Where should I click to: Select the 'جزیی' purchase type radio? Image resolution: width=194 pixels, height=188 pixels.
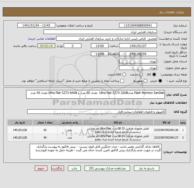point(160,81)
